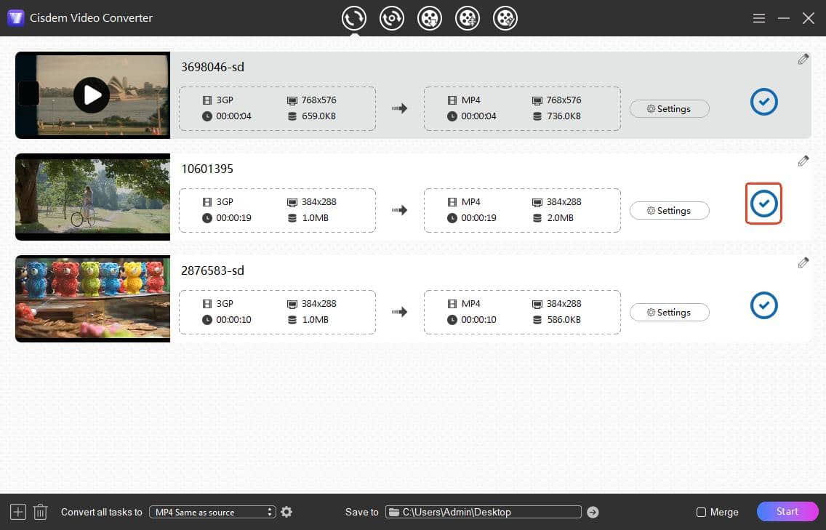Select the video Compress toolbar icon
This screenshot has width=826, height=530.
click(468, 18)
